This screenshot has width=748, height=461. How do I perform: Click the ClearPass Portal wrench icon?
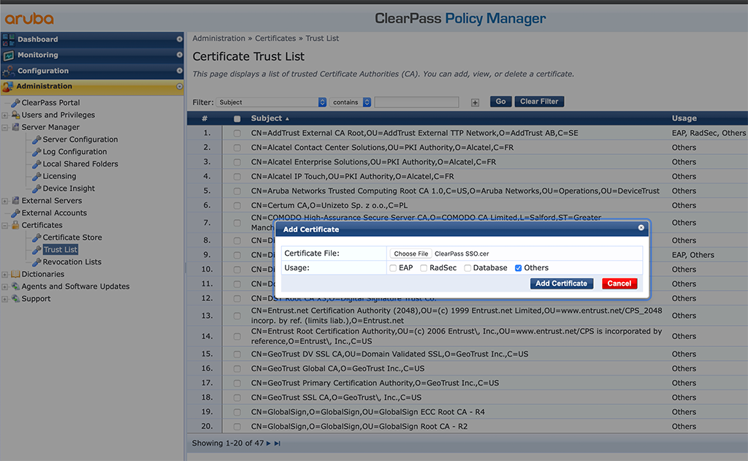15,102
